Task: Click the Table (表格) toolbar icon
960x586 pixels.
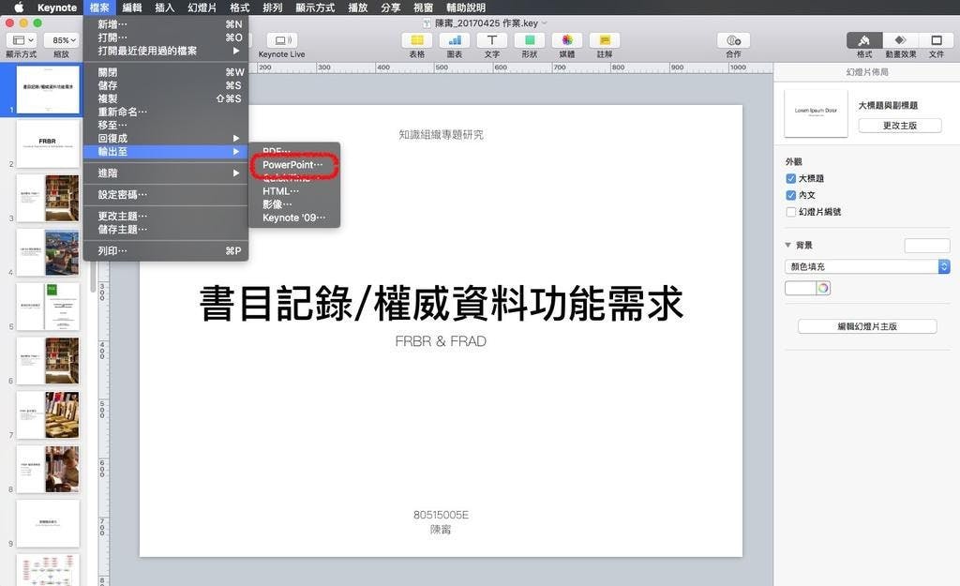Action: [x=417, y=40]
